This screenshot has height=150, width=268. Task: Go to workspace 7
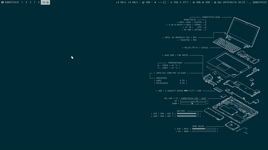pyautogui.click(x=34, y=2)
